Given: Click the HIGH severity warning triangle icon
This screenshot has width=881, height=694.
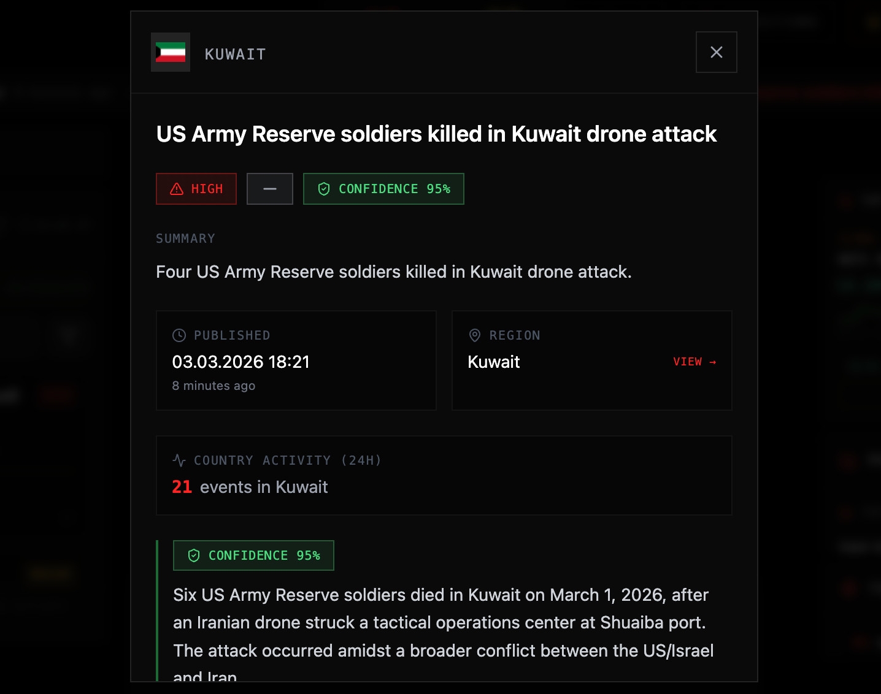Looking at the screenshot, I should [x=177, y=189].
